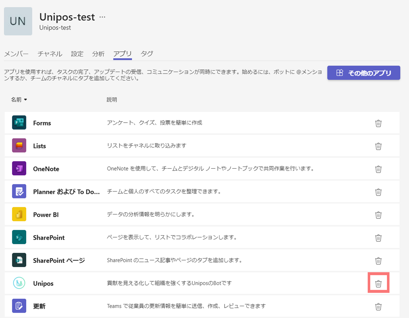Click the 更新 app icon

19,306
